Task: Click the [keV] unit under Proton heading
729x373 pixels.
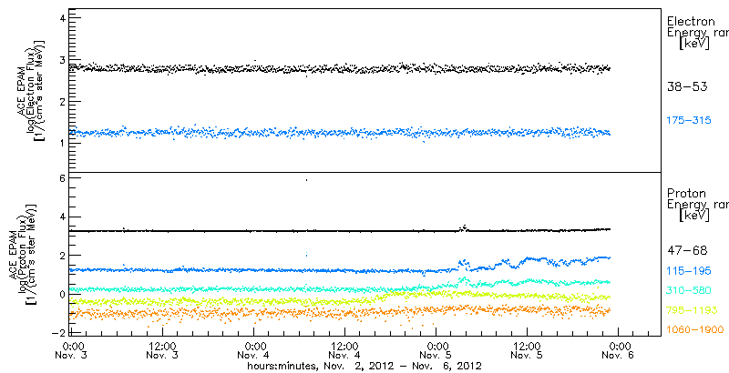Action: [x=693, y=217]
